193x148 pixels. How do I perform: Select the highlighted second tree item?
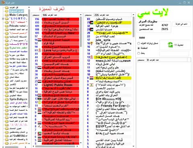click(x=16, y=11)
